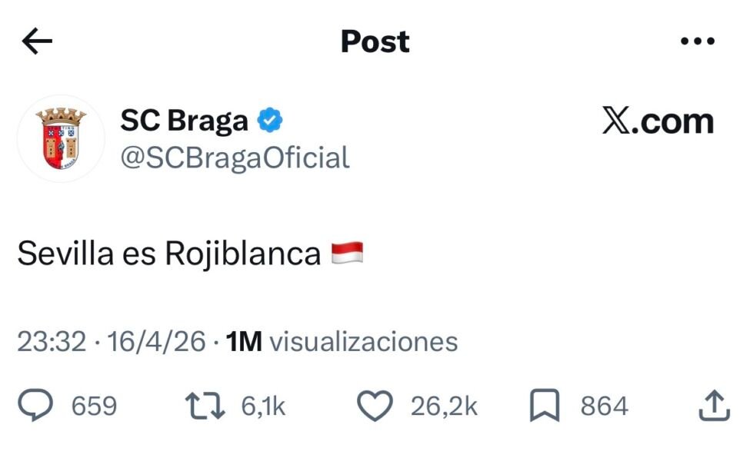
Task: Visit the @SCBragaOficial handle
Action: pos(235,158)
